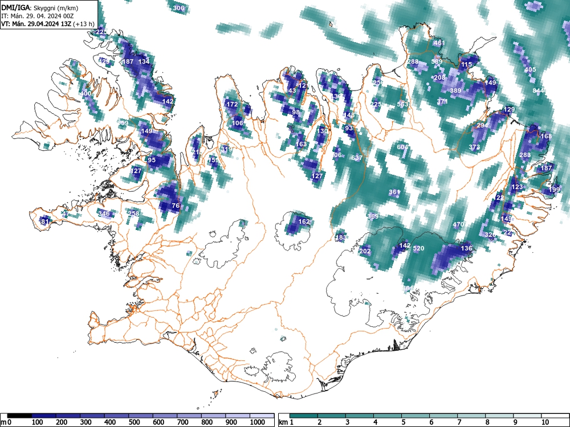
Task: Select the '5' label in the km legend
Action: [x=403, y=422]
